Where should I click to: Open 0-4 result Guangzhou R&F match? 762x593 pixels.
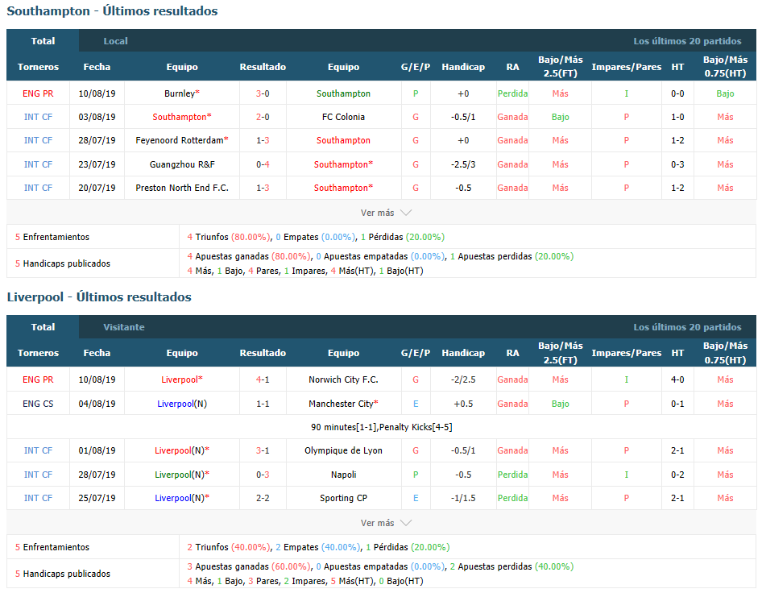tap(263, 164)
